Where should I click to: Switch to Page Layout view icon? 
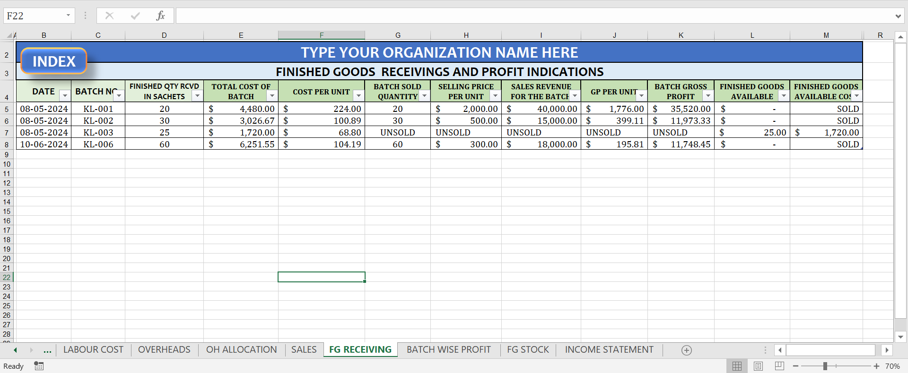(x=758, y=366)
